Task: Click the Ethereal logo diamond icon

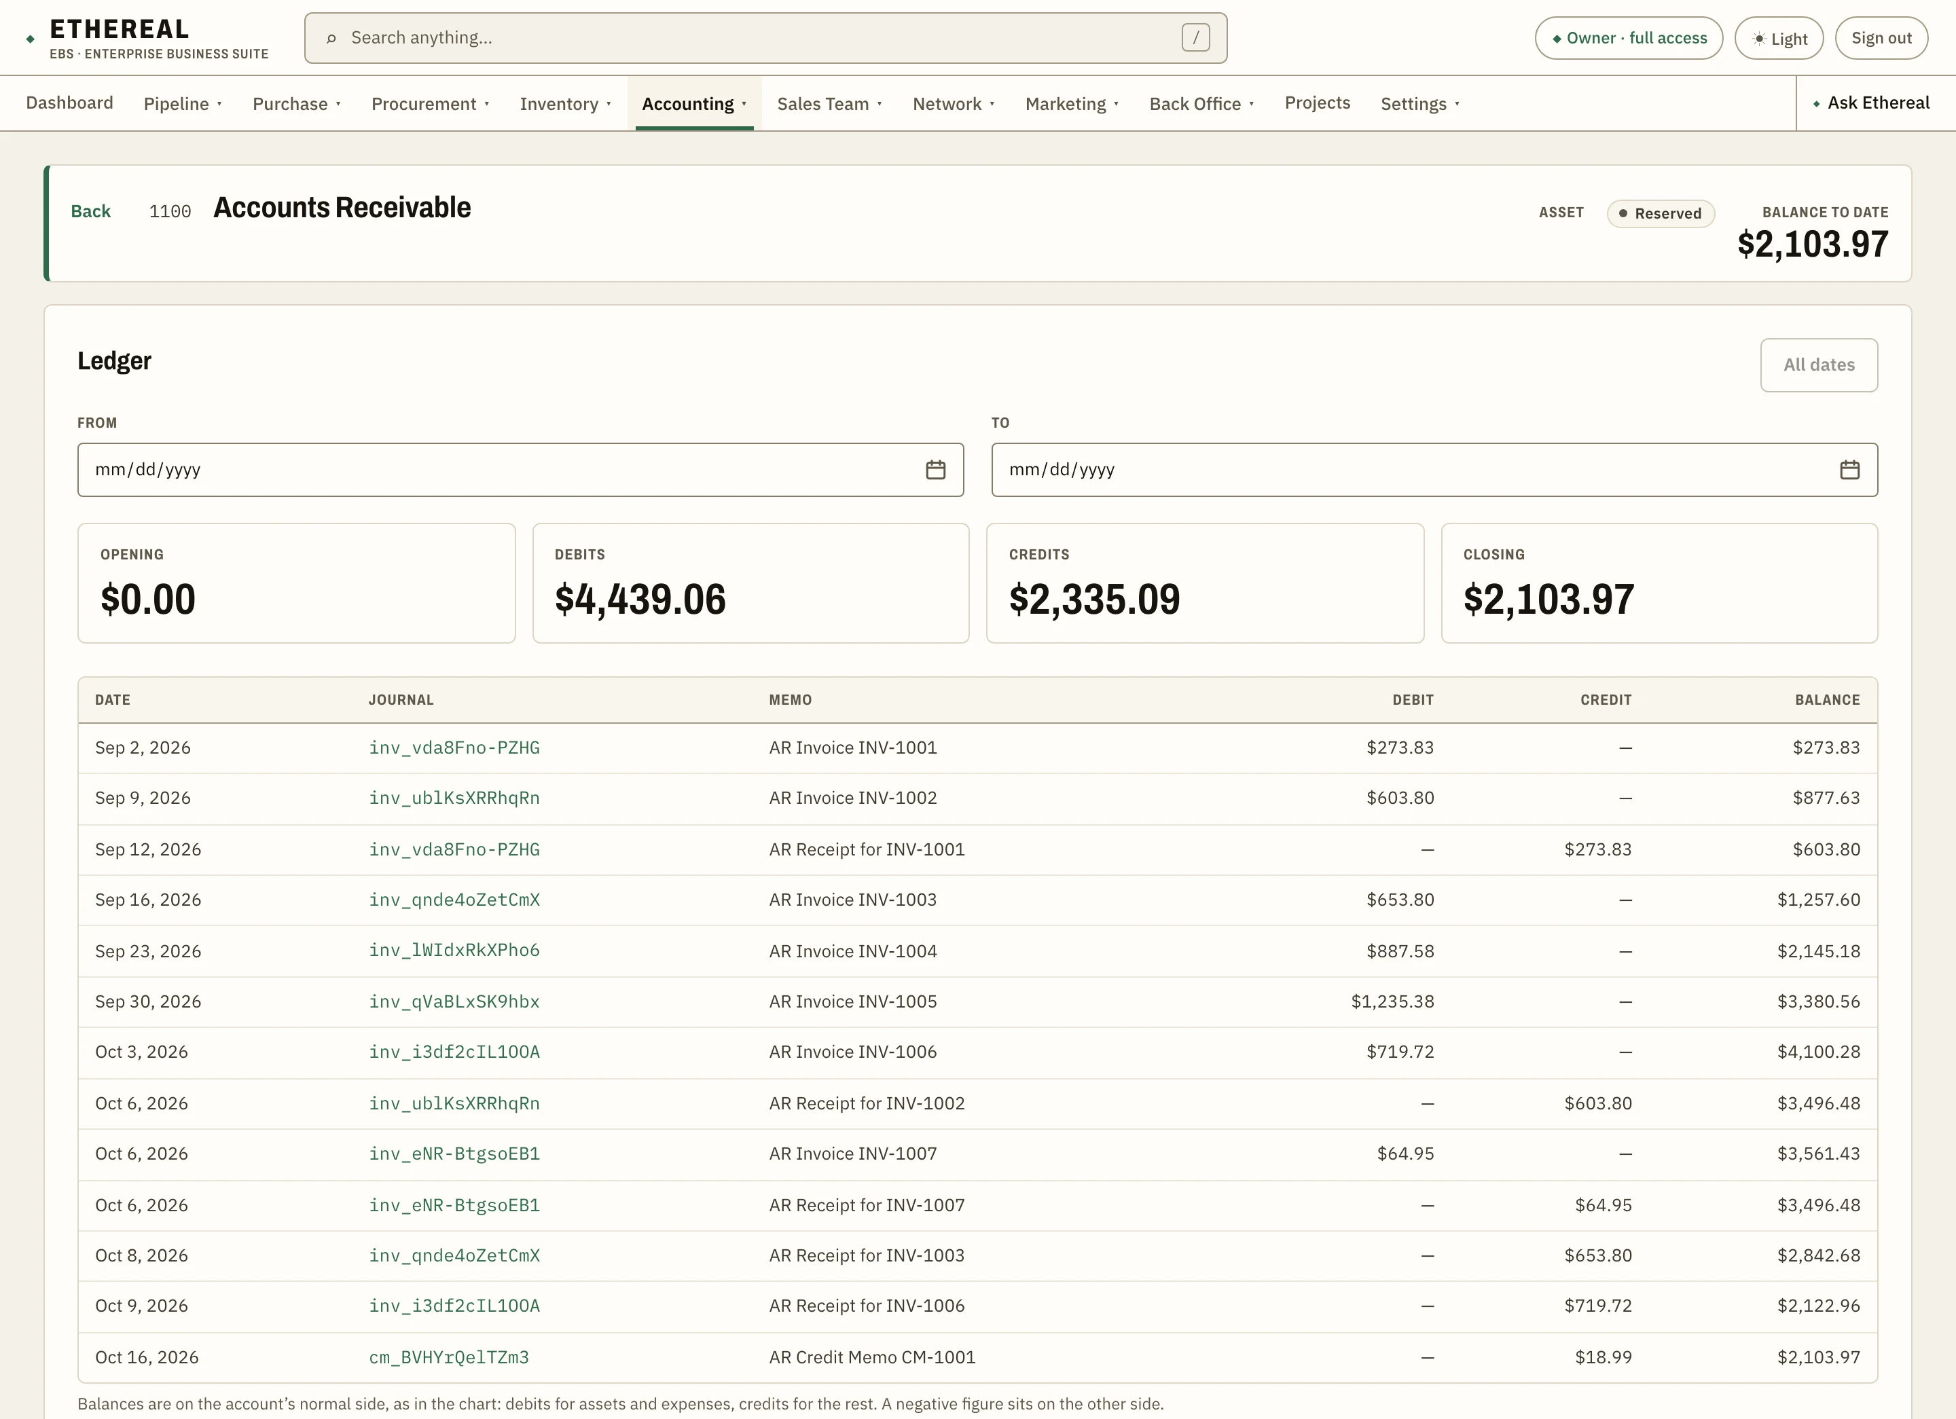Action: [31, 39]
